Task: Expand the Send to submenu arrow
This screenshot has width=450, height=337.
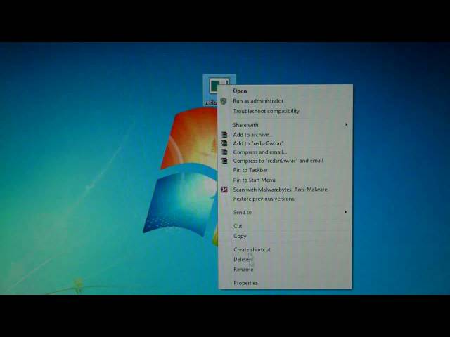Action: pyautogui.click(x=346, y=212)
